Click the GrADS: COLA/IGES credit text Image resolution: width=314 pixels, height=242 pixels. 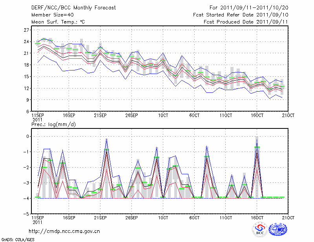18,239
